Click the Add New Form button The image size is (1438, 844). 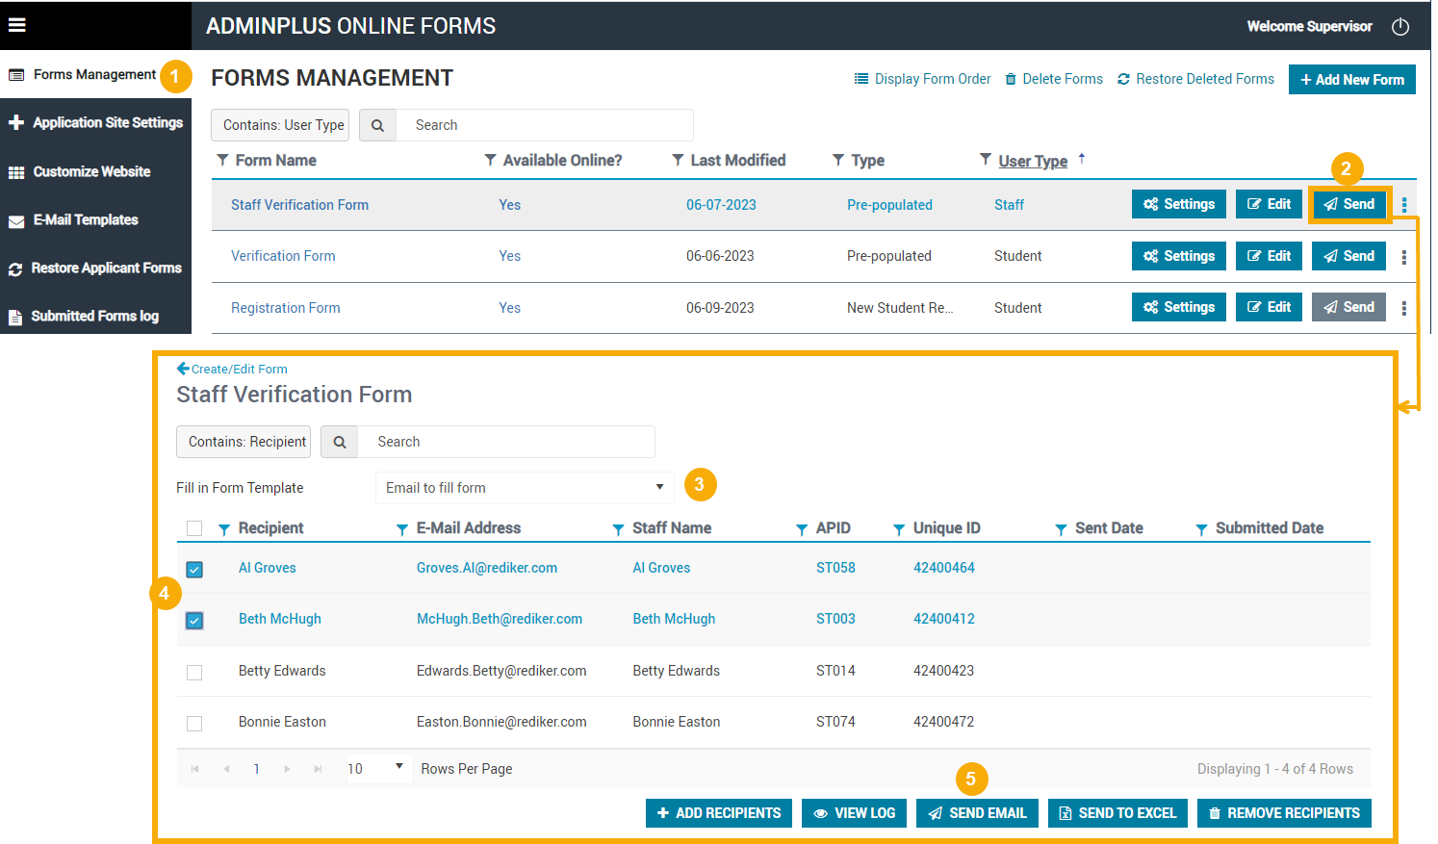[1352, 80]
